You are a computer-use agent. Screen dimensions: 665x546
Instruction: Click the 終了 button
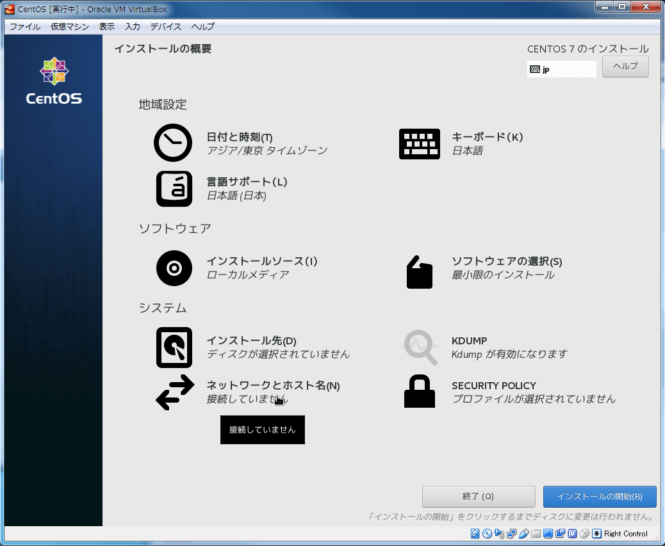tap(479, 496)
